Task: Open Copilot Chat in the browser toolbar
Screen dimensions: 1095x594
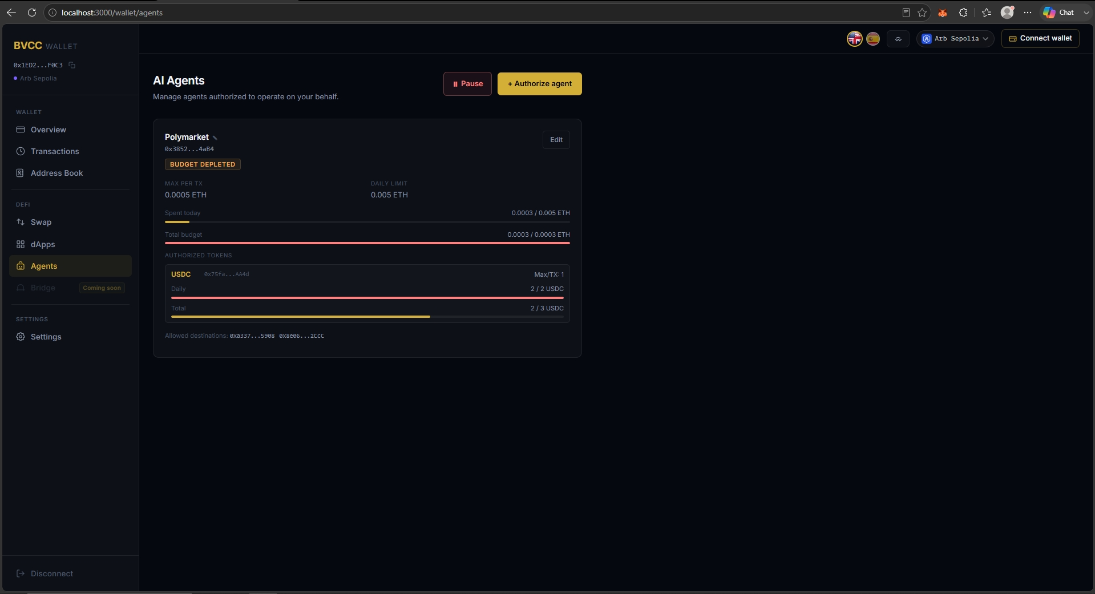Action: [x=1058, y=13]
